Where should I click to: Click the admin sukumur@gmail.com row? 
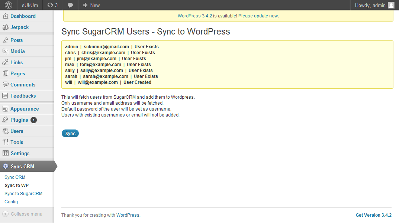point(112,47)
